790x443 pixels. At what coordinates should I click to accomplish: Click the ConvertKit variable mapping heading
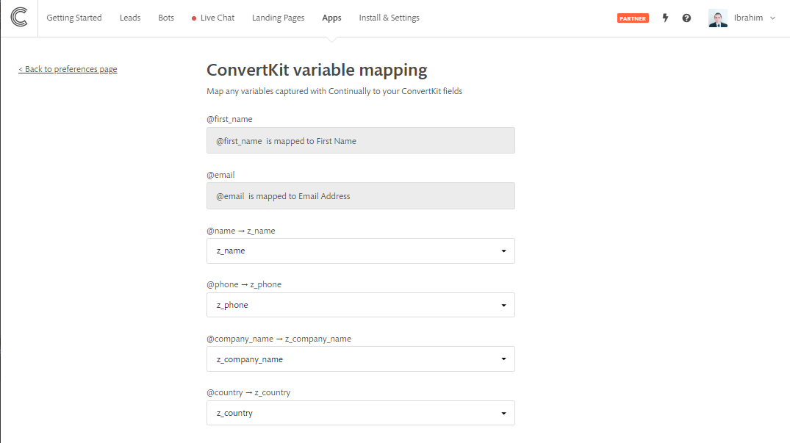click(x=317, y=70)
